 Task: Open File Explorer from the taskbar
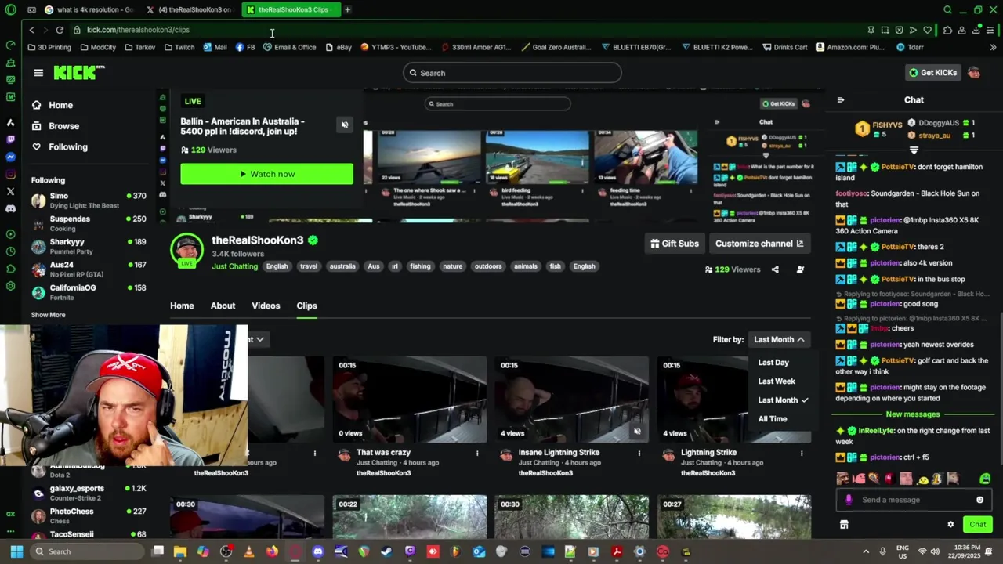[180, 551]
